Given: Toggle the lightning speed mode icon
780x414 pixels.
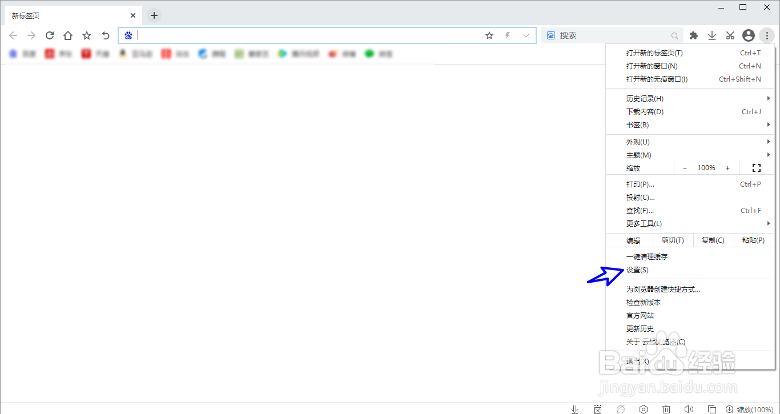Looking at the screenshot, I should [x=508, y=35].
